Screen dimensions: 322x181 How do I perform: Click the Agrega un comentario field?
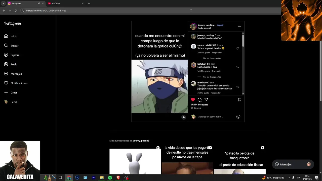tap(216, 117)
